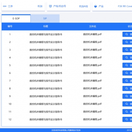
Task: Click the 标题 column header
Action: [x=46, y=26]
